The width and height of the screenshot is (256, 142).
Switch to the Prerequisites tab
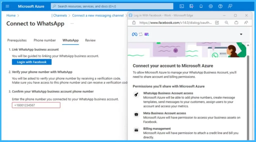[17, 40]
